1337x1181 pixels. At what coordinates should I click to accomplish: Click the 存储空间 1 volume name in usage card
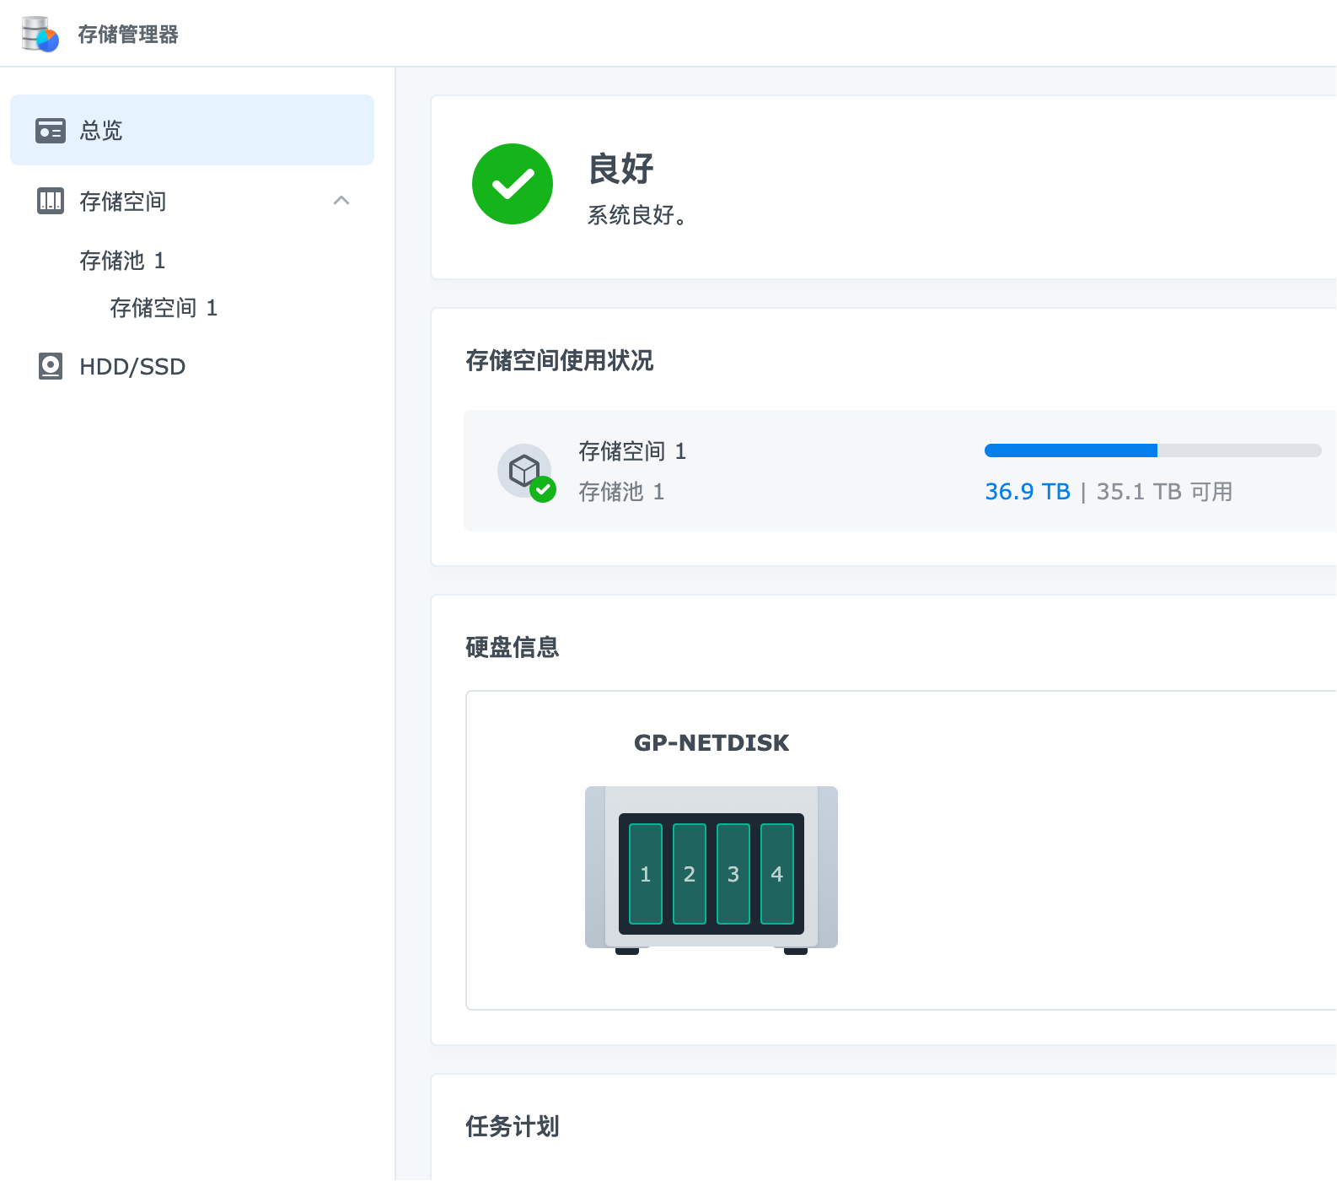pyautogui.click(x=632, y=451)
